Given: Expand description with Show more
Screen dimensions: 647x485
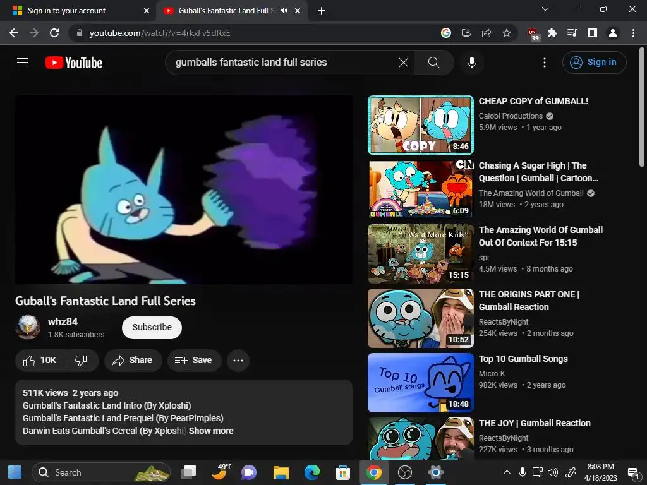Looking at the screenshot, I should 211,431.
